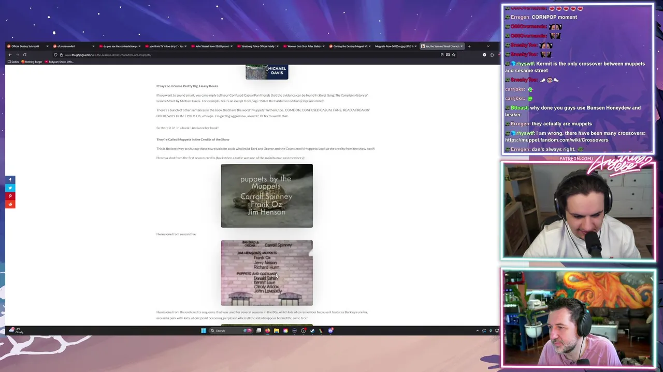663x372 pixels.
Task: Share the article via Twitter sidebar icon
Action: [x=10, y=188]
